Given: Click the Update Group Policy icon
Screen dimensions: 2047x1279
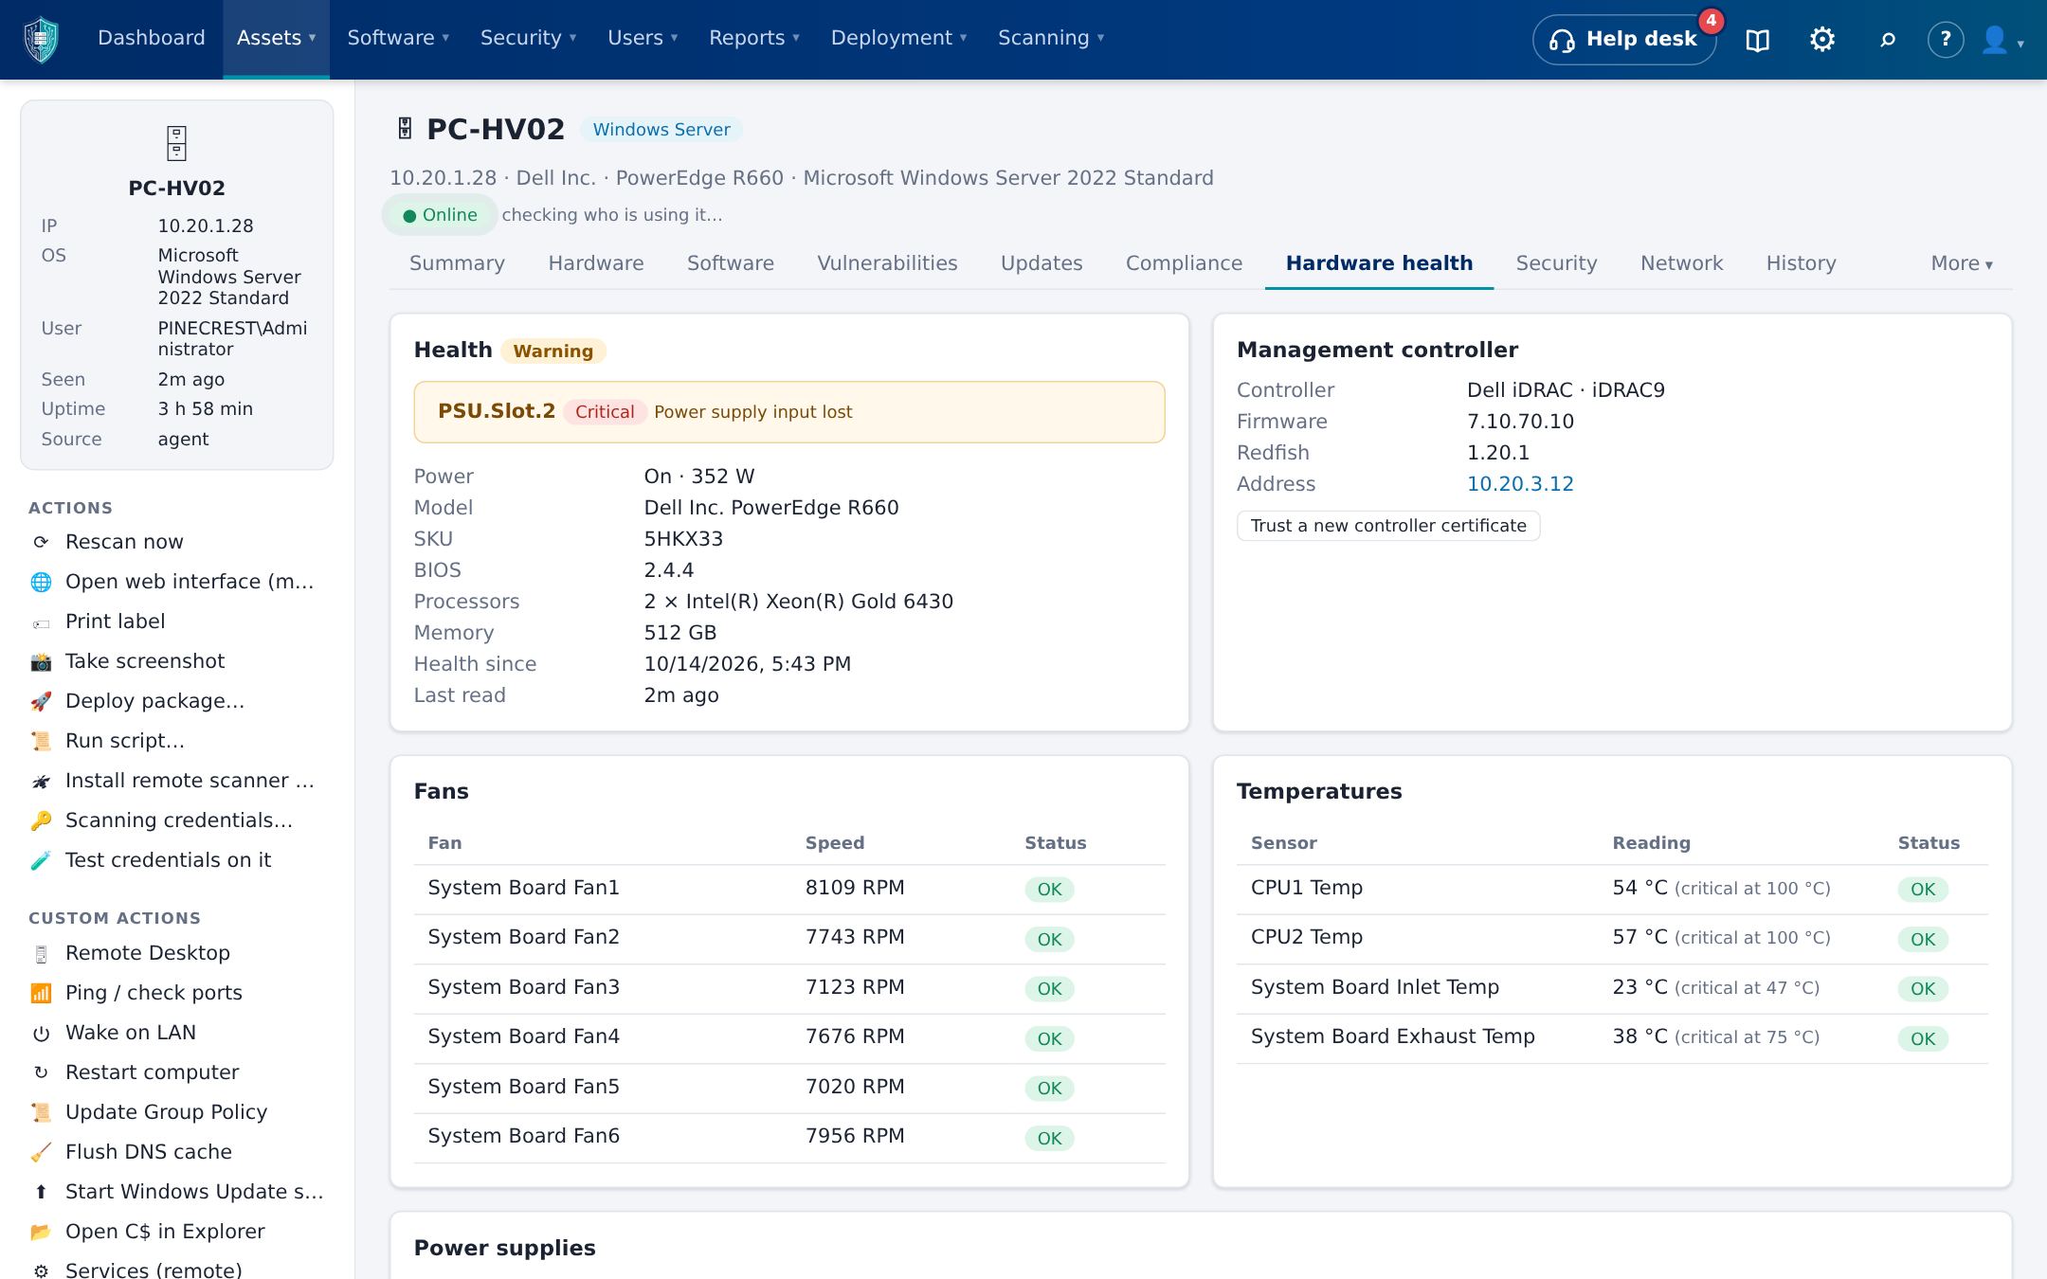Looking at the screenshot, I should pos(41,1113).
